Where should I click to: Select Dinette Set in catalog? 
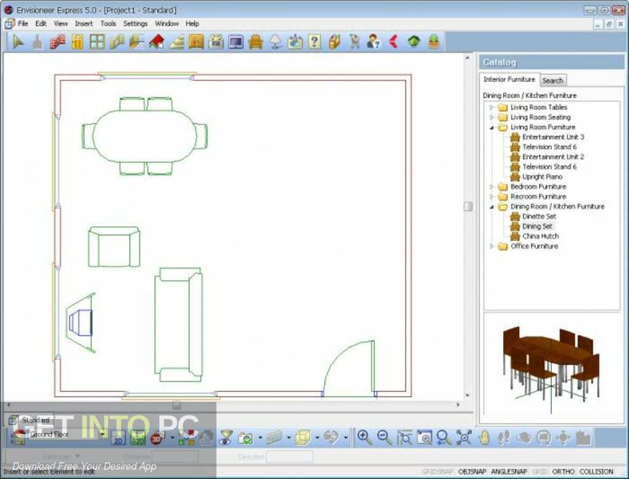tap(539, 216)
